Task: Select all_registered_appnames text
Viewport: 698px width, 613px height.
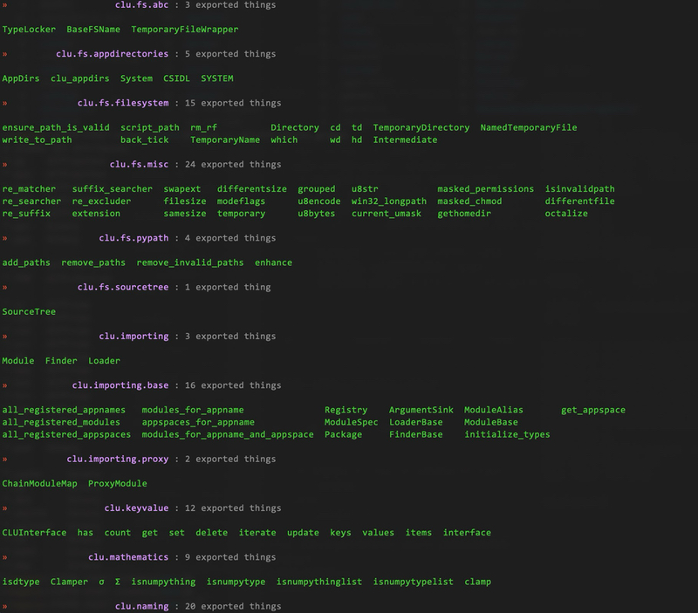Action: pos(64,410)
